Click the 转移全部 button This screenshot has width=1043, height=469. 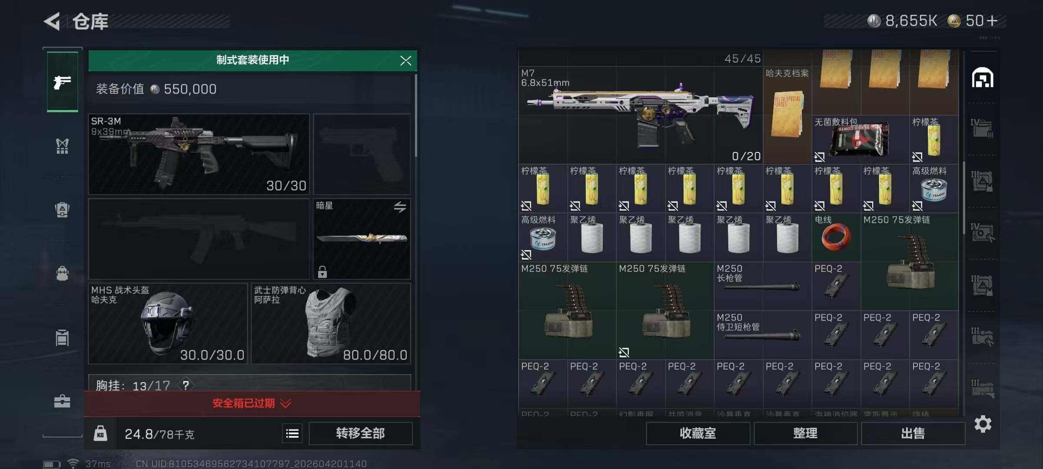coord(360,433)
